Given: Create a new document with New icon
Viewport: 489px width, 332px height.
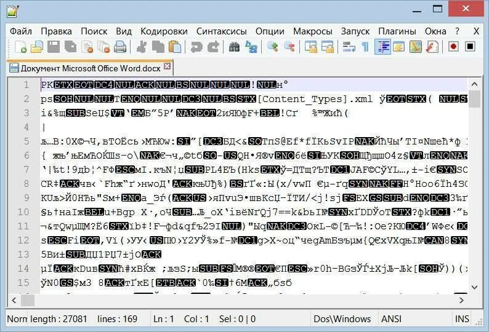Looking at the screenshot, I should pyautogui.click(x=20, y=47).
